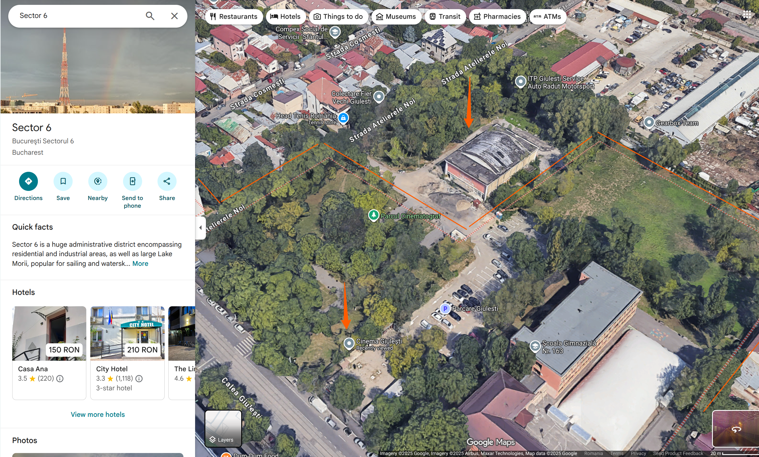Click the Send to phone icon
Screen dimensions: 759x457
click(132, 181)
